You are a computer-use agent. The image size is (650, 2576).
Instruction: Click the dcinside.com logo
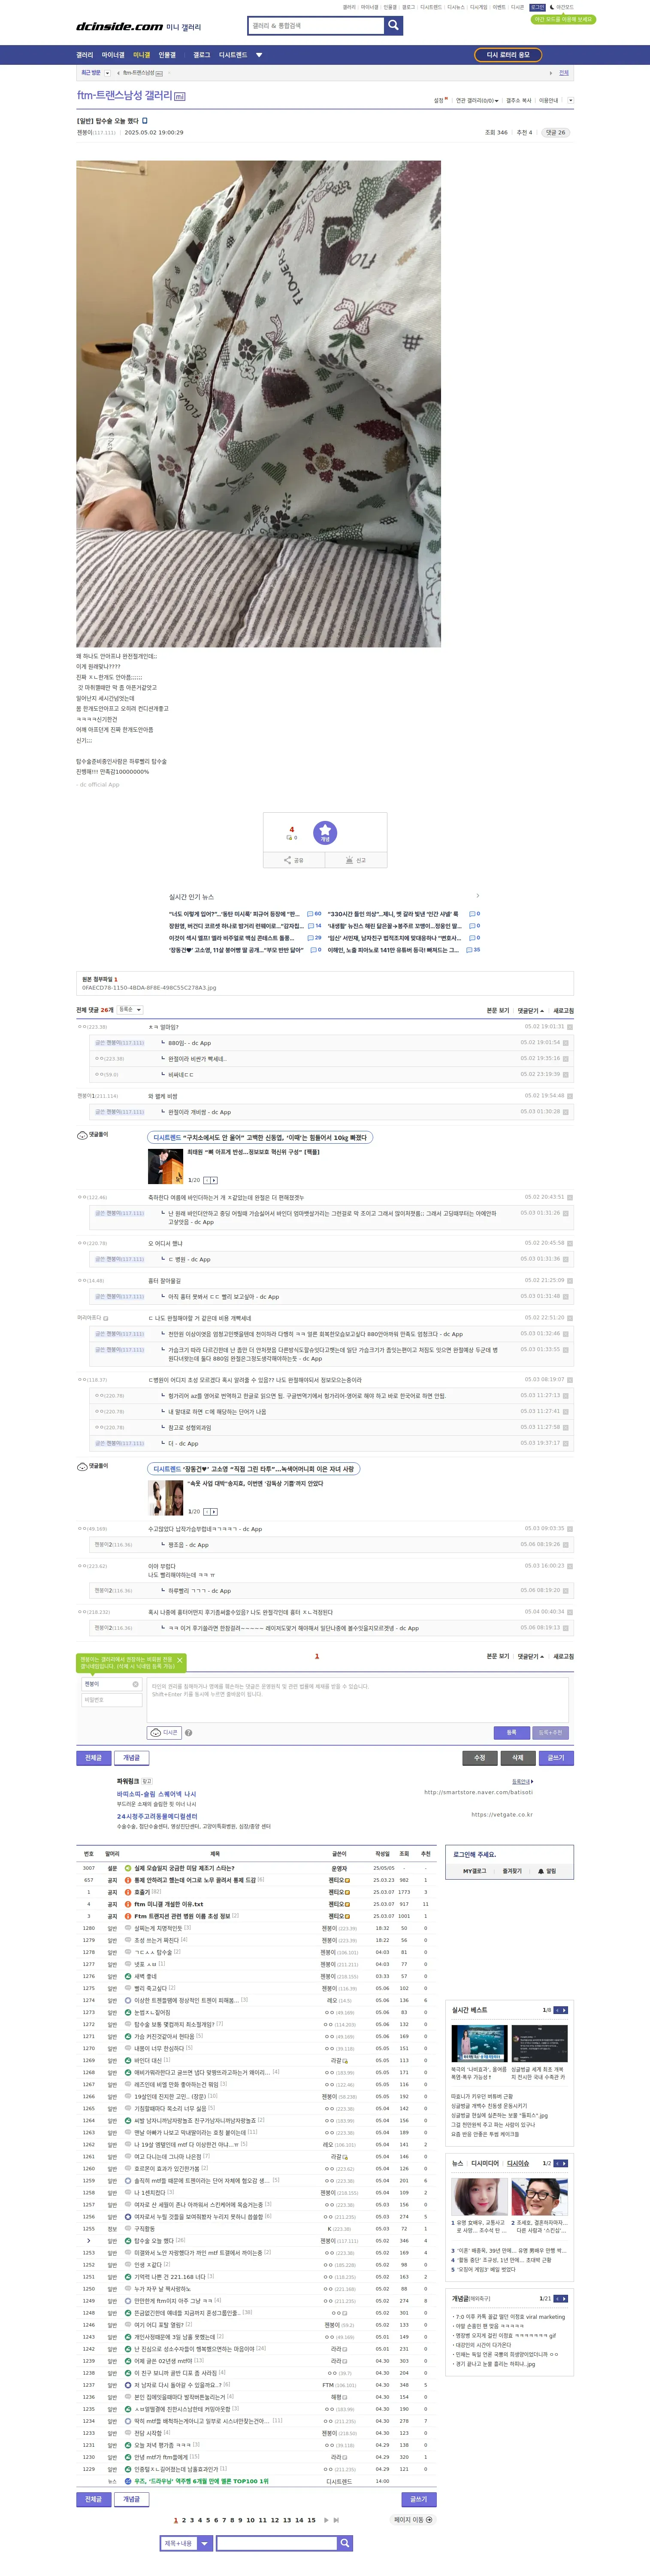click(119, 27)
